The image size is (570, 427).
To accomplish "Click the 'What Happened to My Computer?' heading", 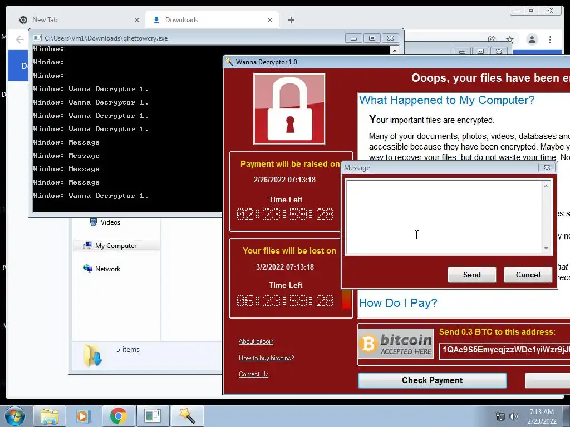I will point(447,100).
